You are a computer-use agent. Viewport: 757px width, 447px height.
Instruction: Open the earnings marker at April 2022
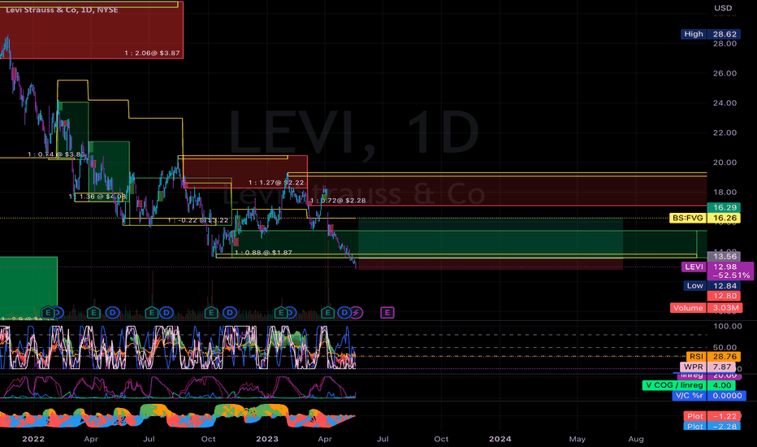[93, 313]
